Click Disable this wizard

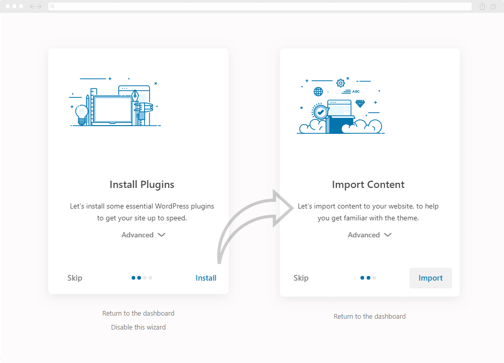click(x=138, y=327)
